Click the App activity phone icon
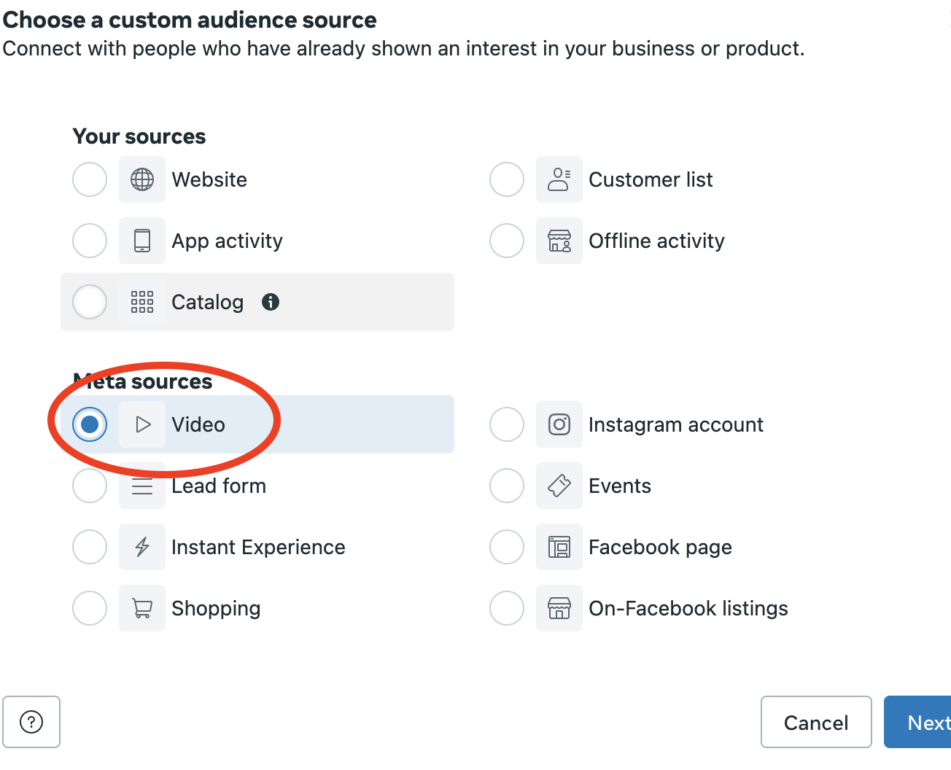951x770 pixels. coord(142,241)
